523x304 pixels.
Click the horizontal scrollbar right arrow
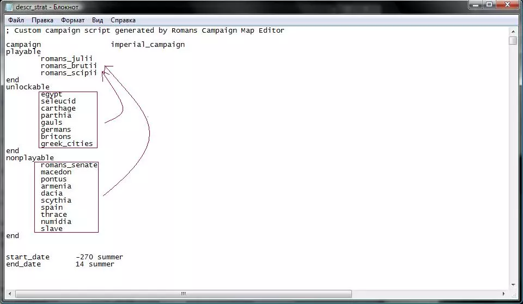[x=503, y=294]
